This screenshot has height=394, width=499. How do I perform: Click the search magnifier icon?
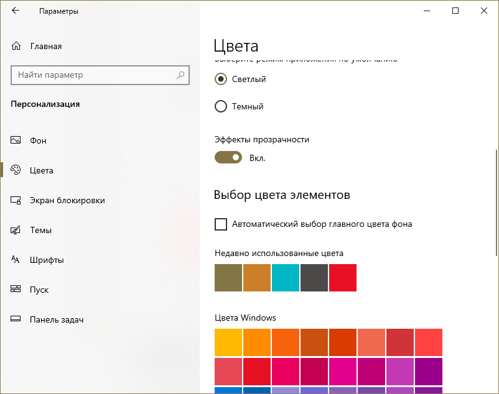coord(180,75)
